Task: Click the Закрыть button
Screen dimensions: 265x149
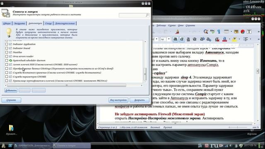Action: coord(140,100)
